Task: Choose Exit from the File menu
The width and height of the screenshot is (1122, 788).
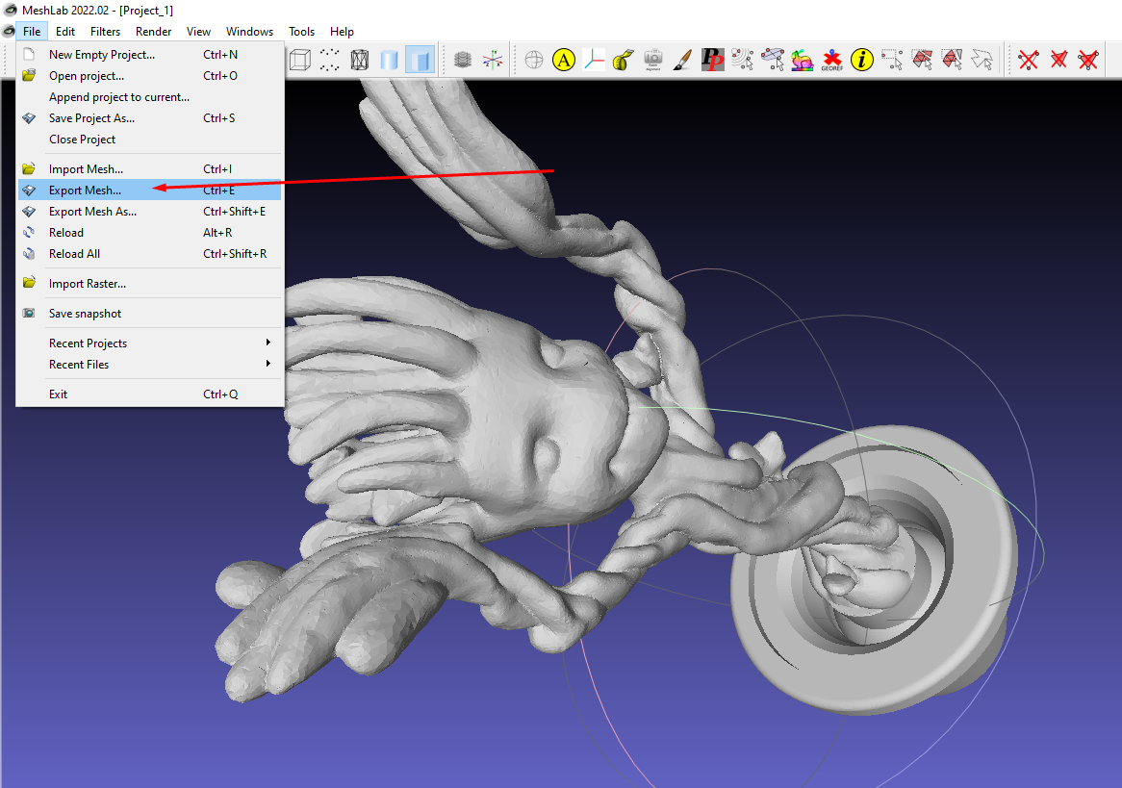Action: click(x=149, y=394)
